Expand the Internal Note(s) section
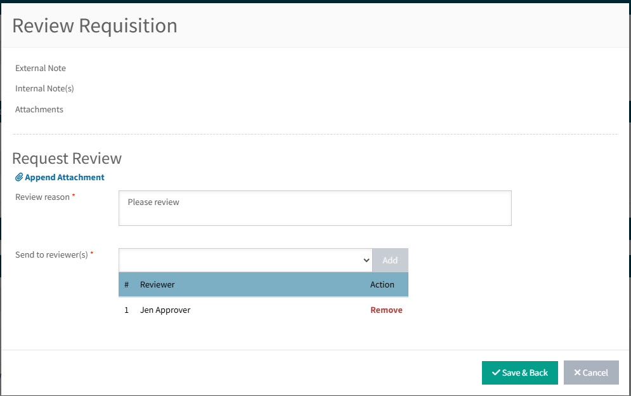 click(44, 88)
